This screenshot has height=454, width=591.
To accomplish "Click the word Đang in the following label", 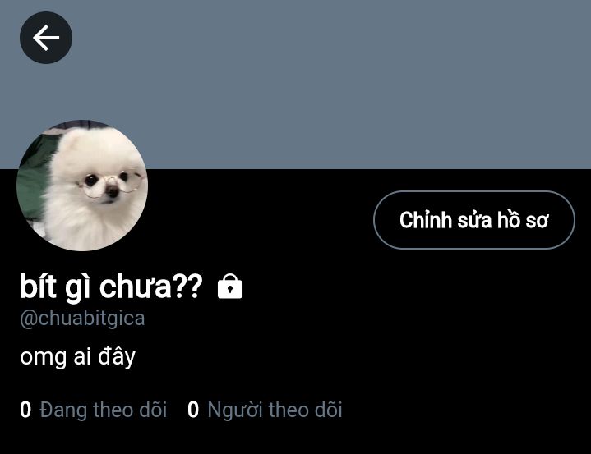I will pyautogui.click(x=63, y=410).
